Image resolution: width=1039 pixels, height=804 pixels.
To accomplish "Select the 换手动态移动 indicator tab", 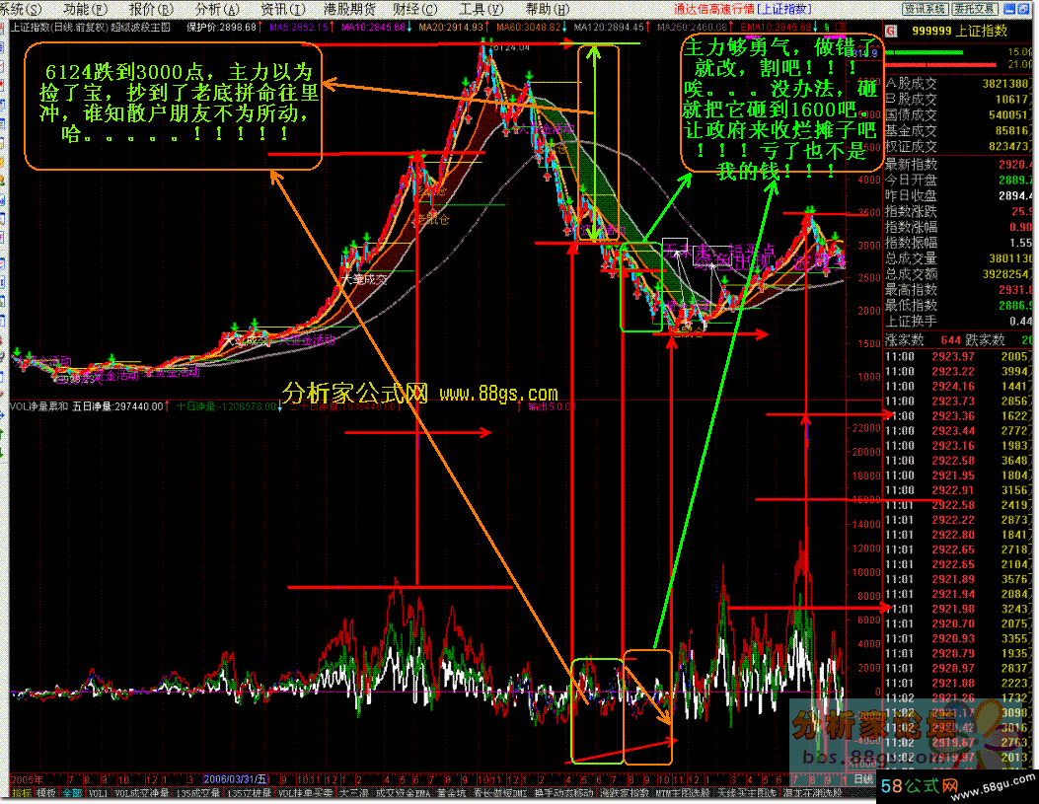I will click(x=563, y=793).
